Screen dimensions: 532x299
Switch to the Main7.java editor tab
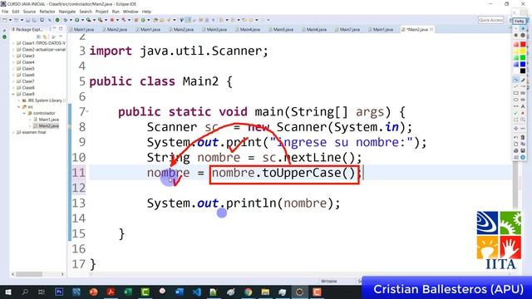(x=347, y=30)
